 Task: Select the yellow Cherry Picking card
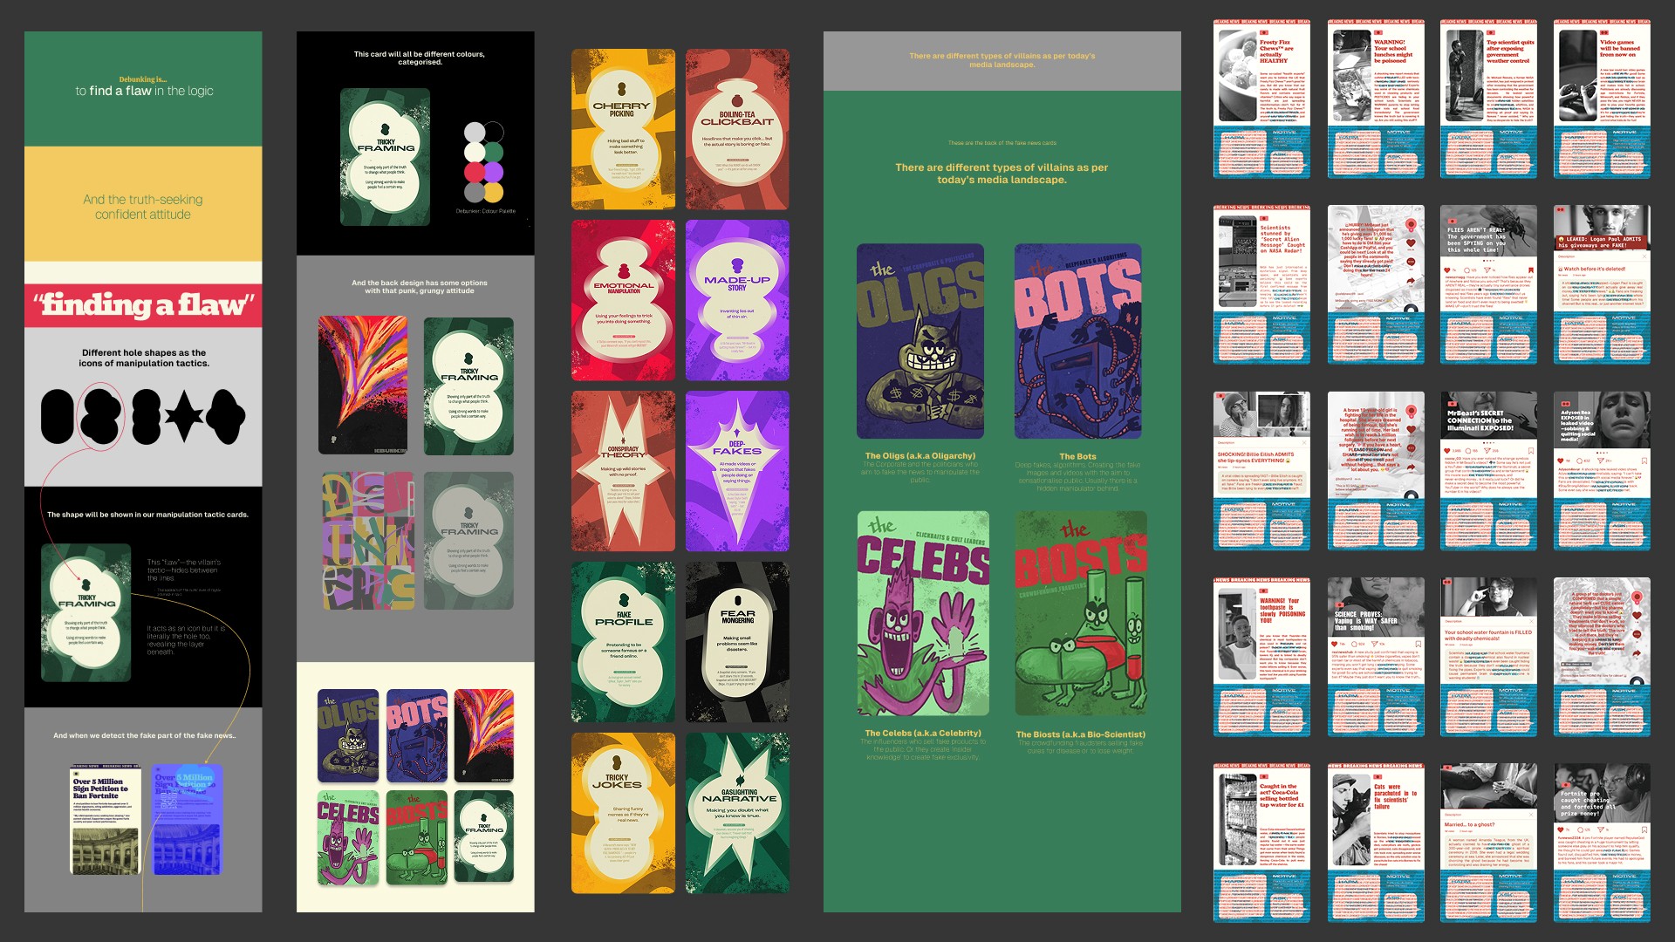[623, 129]
